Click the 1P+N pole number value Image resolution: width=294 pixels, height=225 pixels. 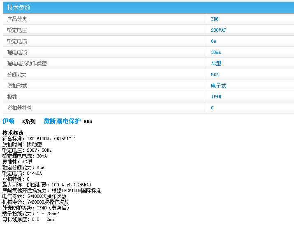pyautogui.click(x=216, y=97)
